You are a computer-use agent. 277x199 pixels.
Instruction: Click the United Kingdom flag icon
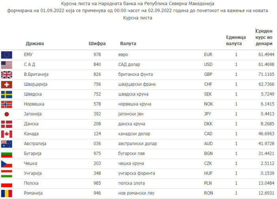(7, 74)
